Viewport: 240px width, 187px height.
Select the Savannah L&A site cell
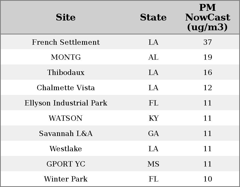(x=66, y=134)
